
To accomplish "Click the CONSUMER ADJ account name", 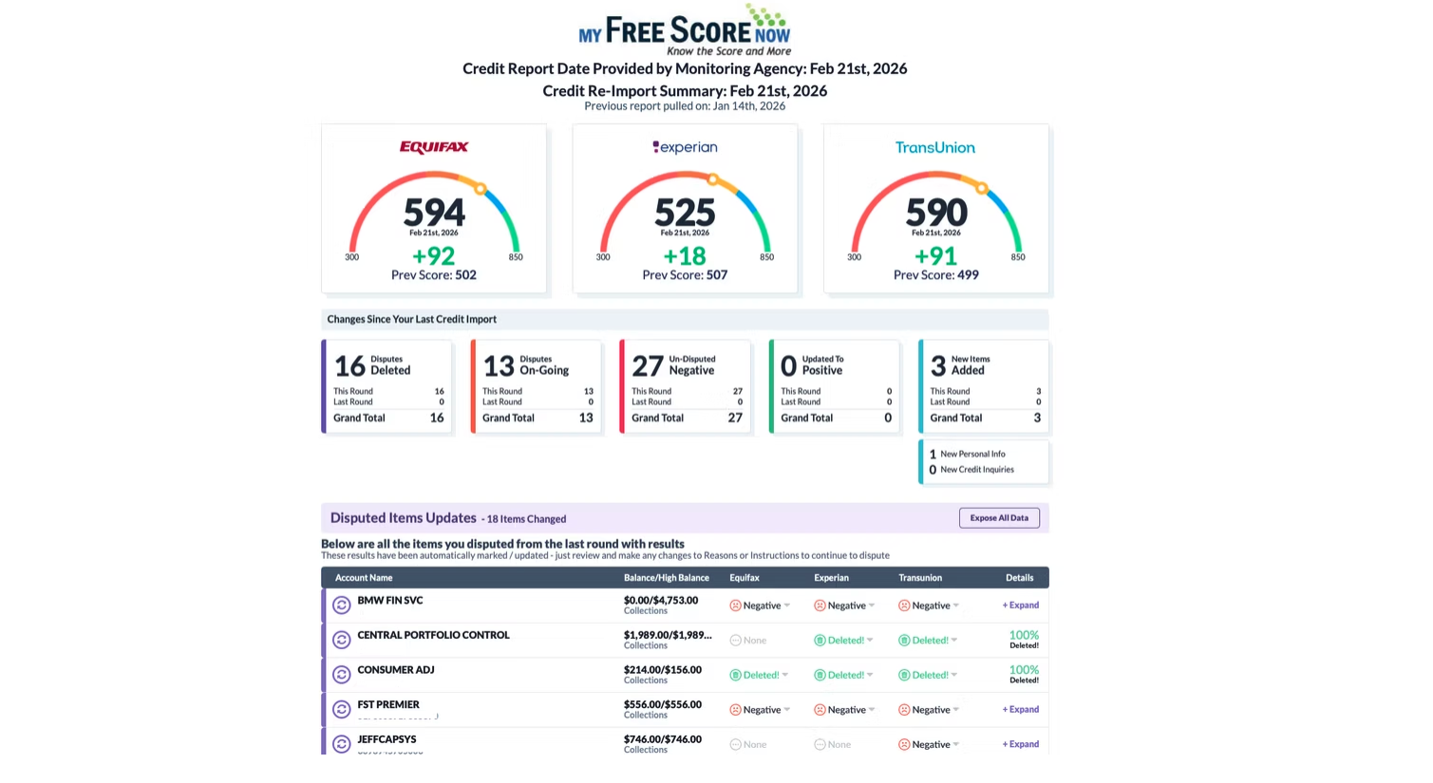I will (396, 670).
